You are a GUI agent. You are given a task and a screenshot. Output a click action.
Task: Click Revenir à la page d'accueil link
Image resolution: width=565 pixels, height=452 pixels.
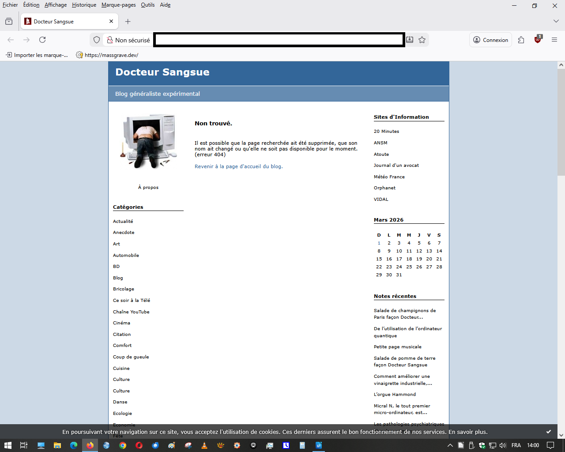click(239, 166)
